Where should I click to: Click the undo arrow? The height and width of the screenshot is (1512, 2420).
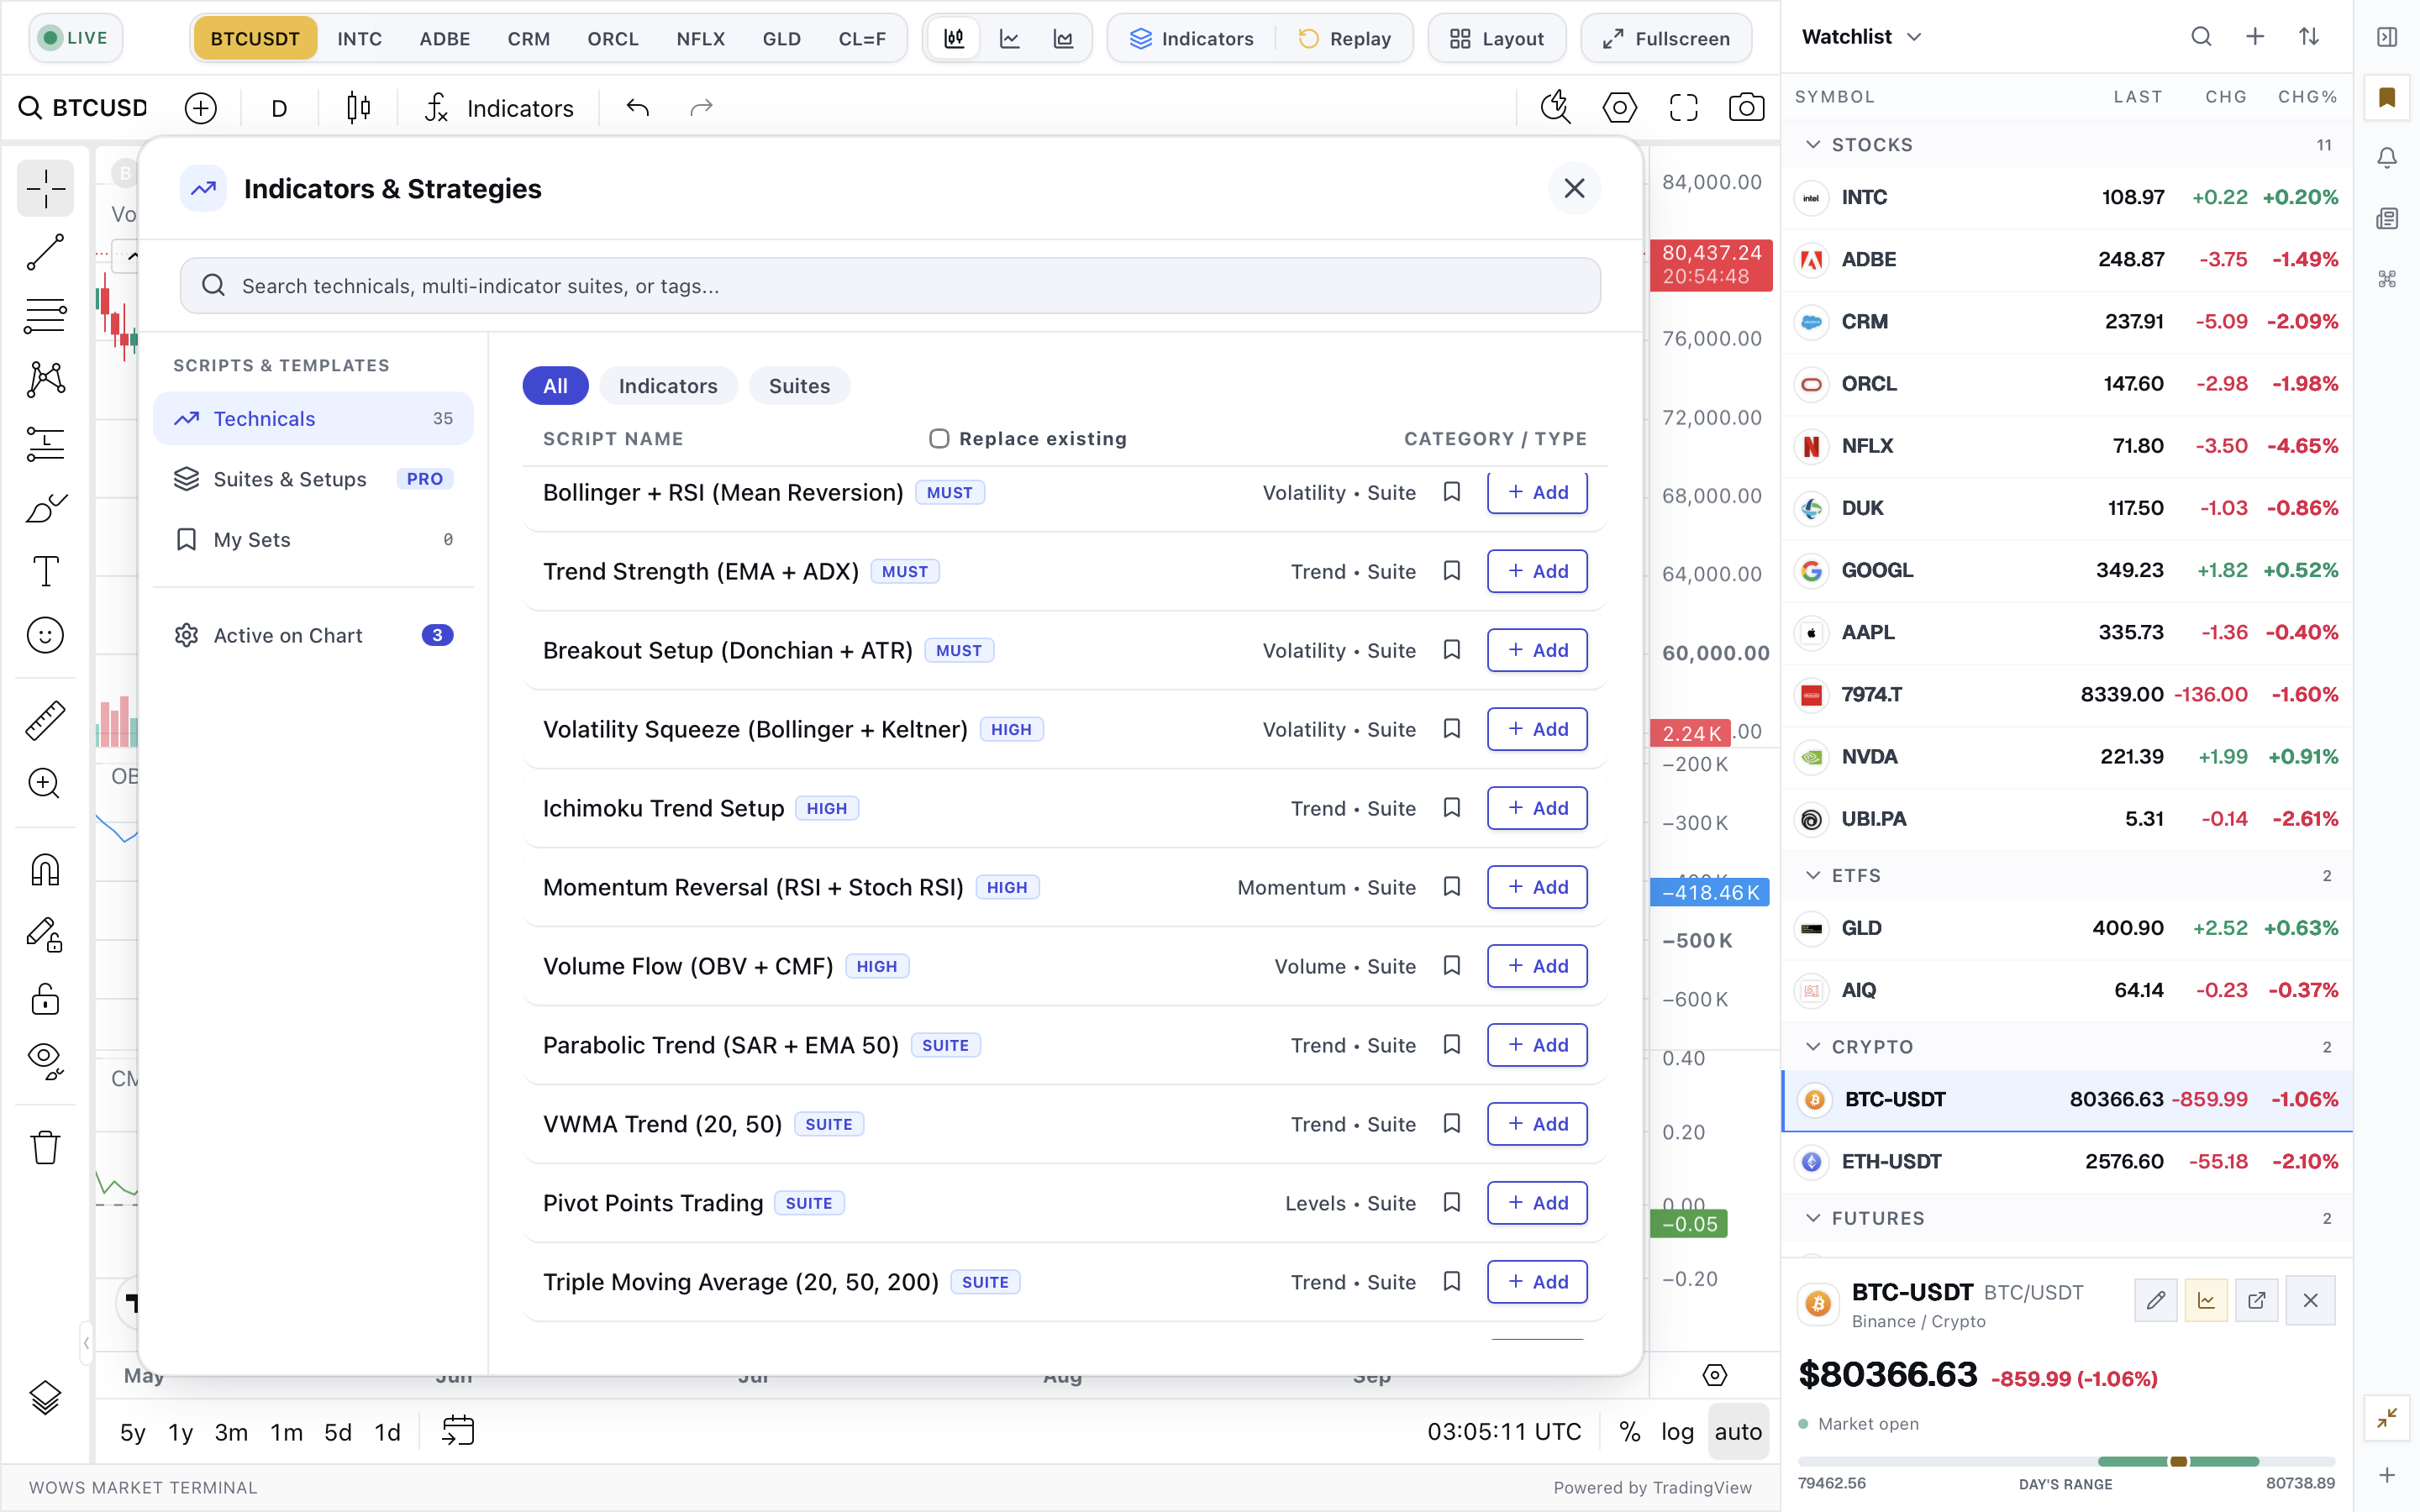click(638, 107)
